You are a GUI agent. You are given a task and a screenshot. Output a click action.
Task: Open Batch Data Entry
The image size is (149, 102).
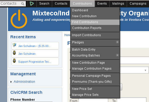click(95, 50)
